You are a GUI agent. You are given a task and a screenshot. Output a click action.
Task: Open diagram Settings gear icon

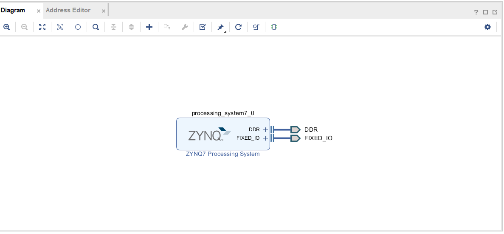[487, 27]
